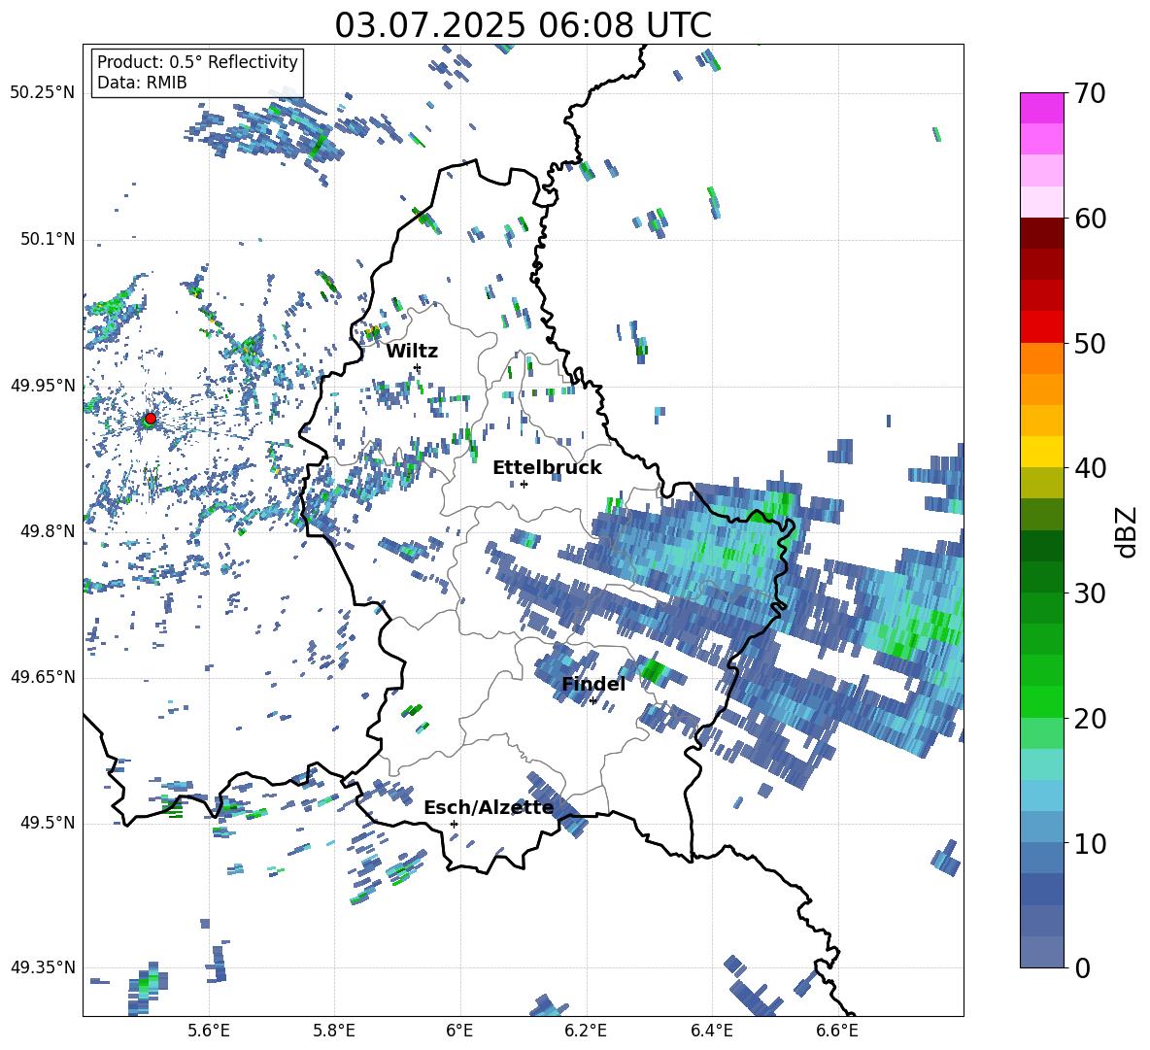Click the 6.4°E longitude label
This screenshot has width=1150, height=1050.
pyautogui.click(x=711, y=1031)
